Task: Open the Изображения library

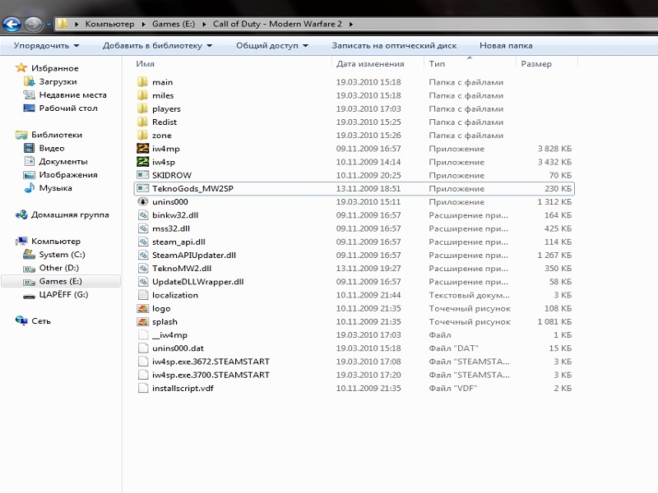Action: coord(68,175)
